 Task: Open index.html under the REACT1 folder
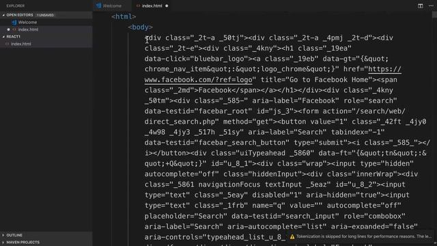click(21, 44)
